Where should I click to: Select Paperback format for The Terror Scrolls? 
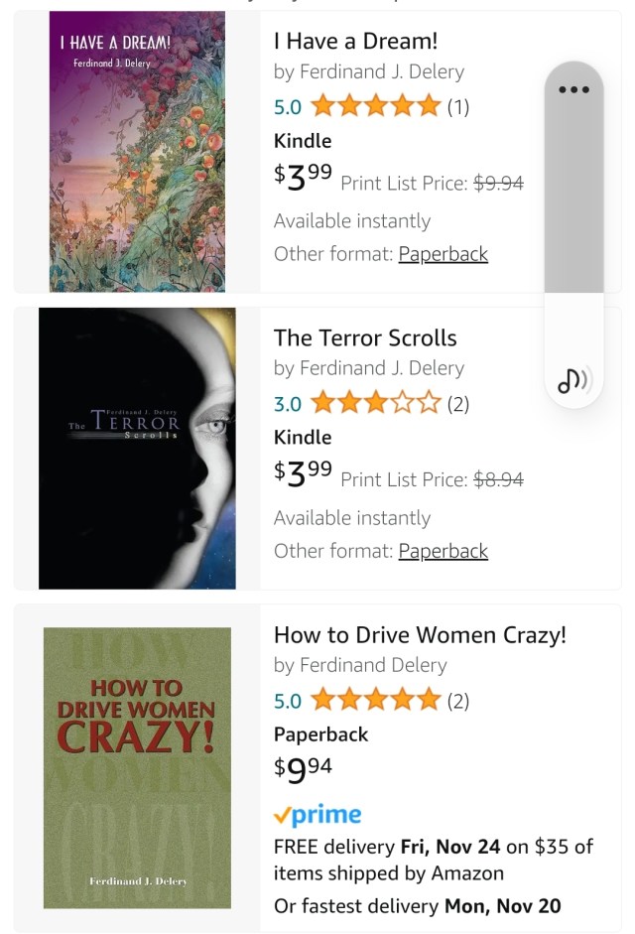(443, 551)
